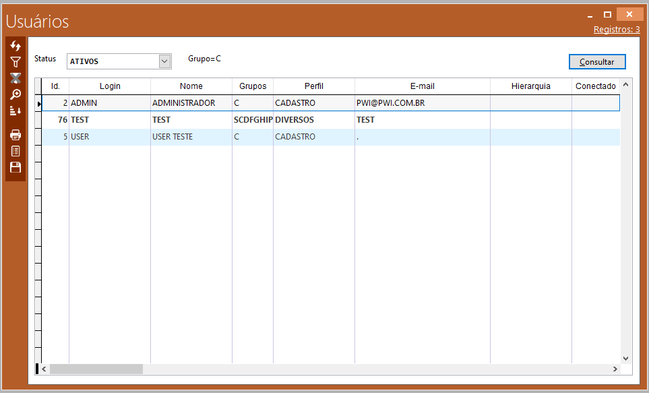649x393 pixels.
Task: Click the refresh arrows icon in sidebar
Action: (x=16, y=46)
